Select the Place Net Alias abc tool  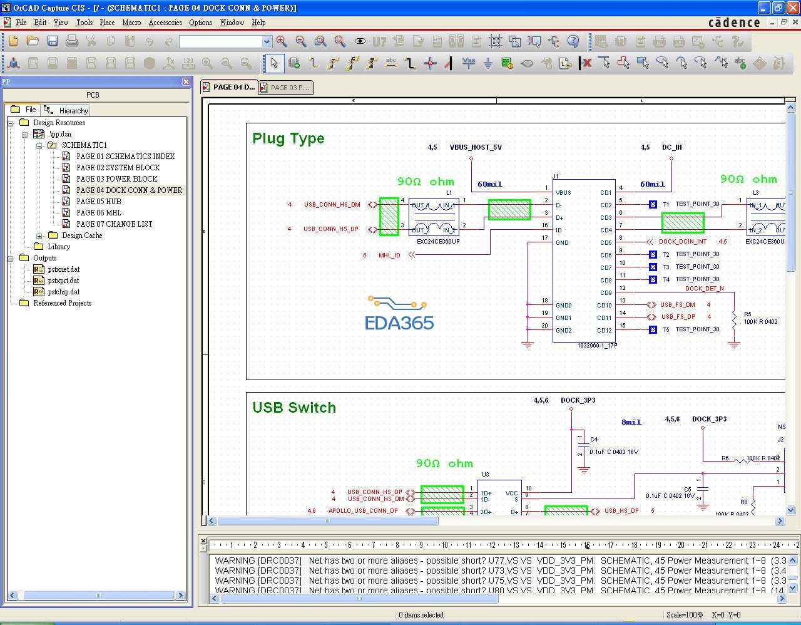pyautogui.click(x=391, y=63)
